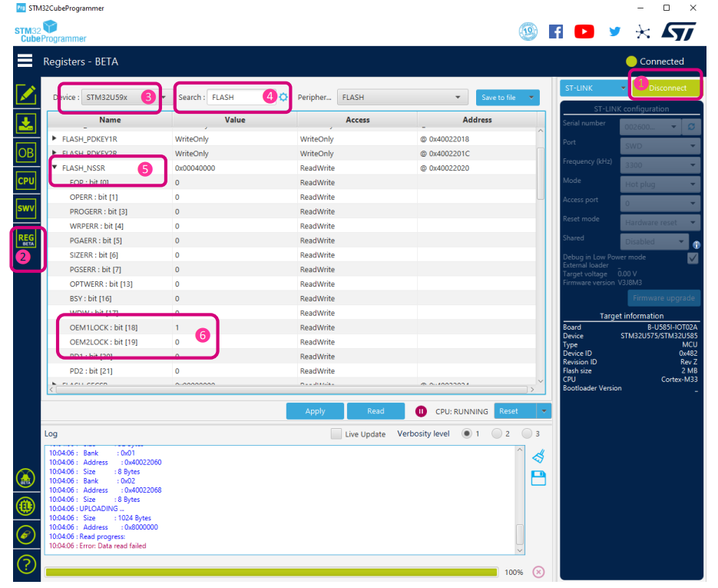Open the CPU core view
The image size is (718, 588).
[25, 181]
